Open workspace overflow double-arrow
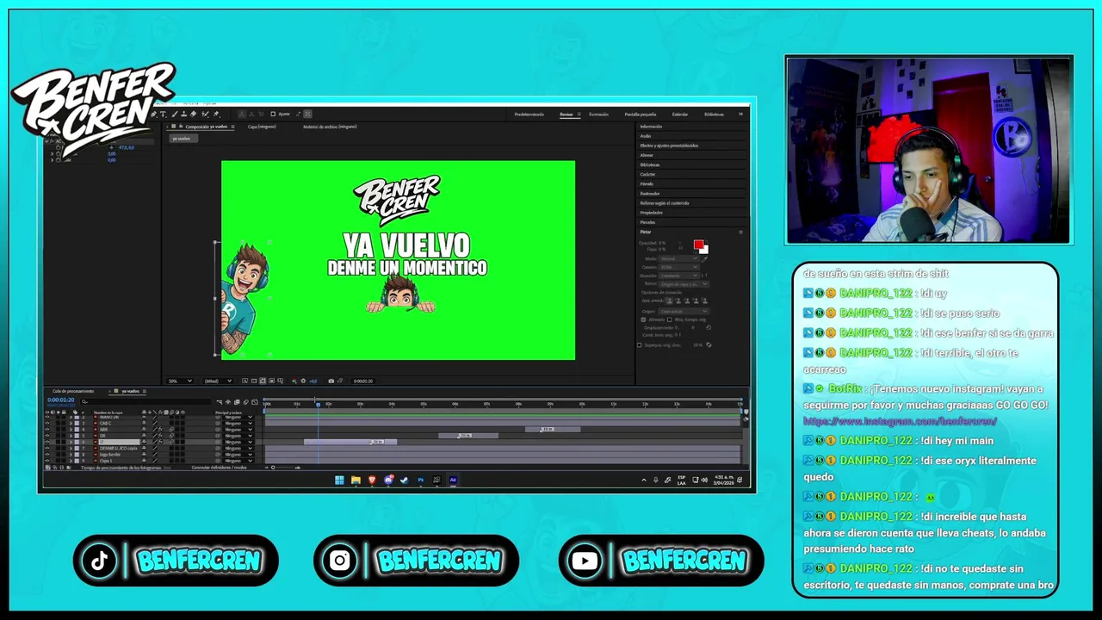The width and height of the screenshot is (1102, 620). [x=740, y=114]
